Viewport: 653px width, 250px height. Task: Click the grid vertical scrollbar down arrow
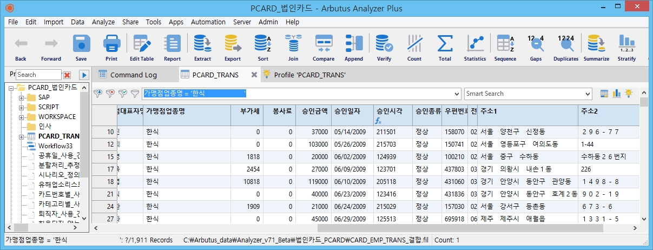(644, 219)
